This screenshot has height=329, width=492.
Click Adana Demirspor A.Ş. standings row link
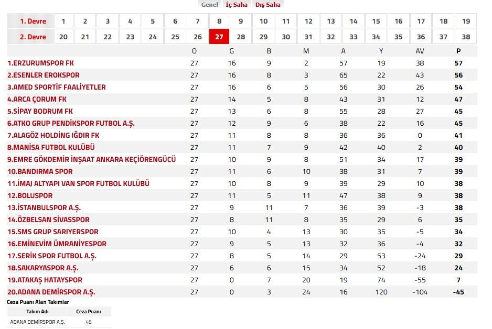(51, 292)
